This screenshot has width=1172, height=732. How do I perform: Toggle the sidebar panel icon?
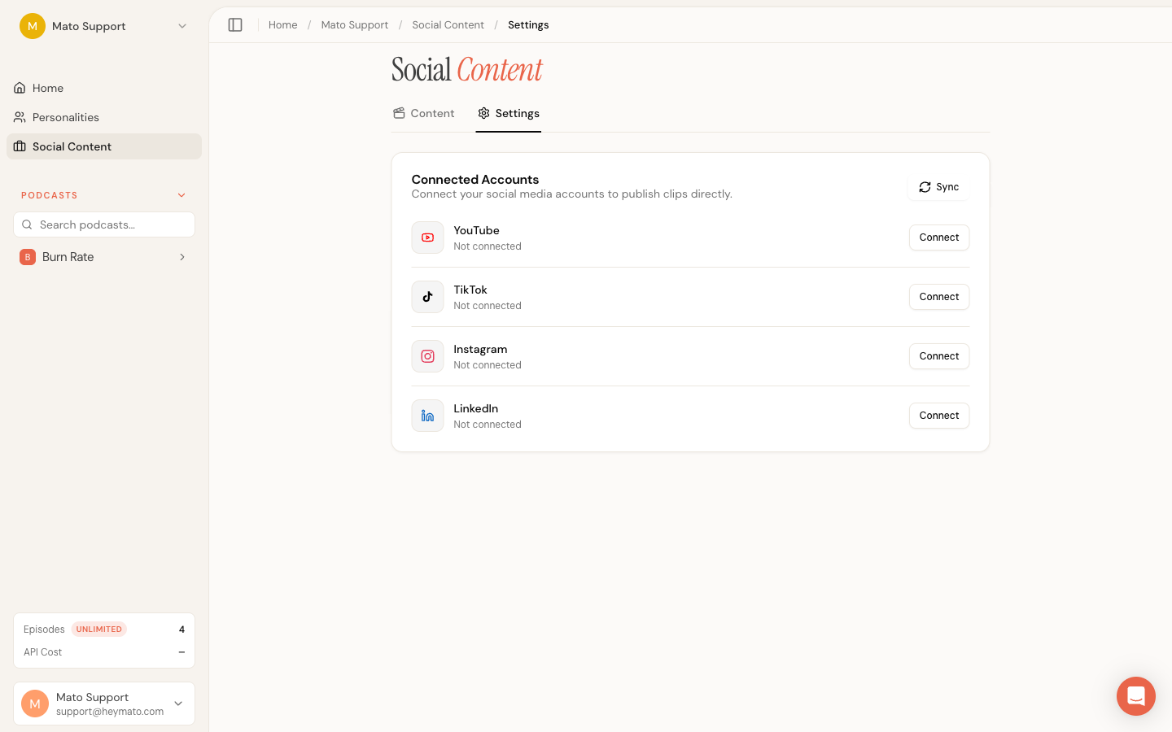click(x=235, y=25)
